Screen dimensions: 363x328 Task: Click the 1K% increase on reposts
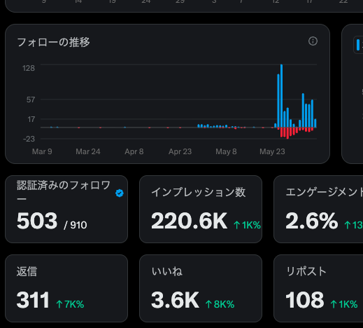click(344, 304)
